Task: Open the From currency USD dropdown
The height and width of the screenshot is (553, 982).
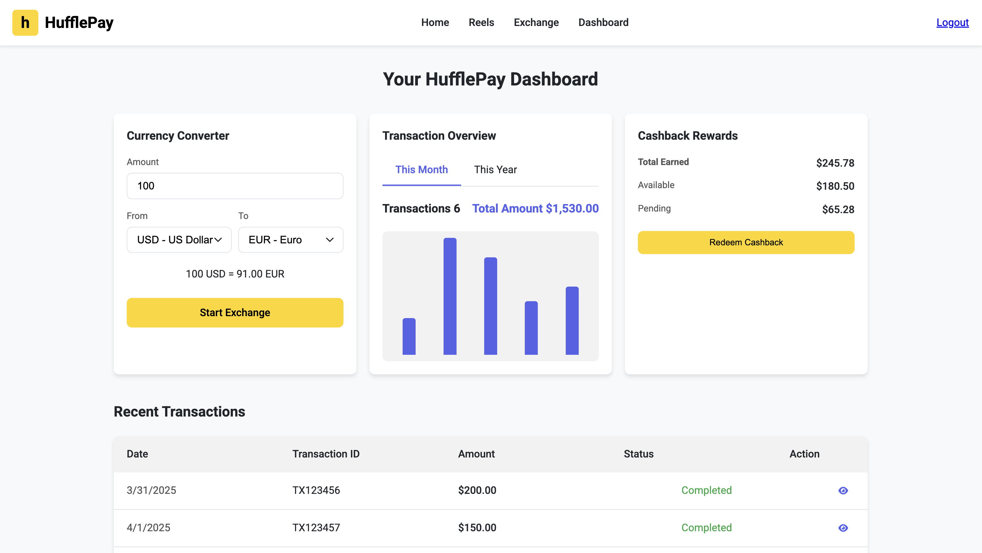Action: tap(179, 240)
